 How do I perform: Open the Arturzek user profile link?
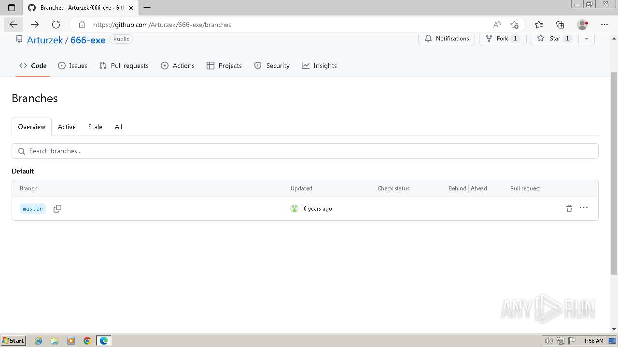coord(45,40)
